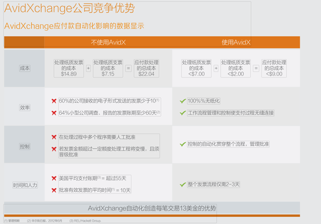
Task: Click the '应付款处理的总成本 $22.04' box
Action: tap(146, 68)
